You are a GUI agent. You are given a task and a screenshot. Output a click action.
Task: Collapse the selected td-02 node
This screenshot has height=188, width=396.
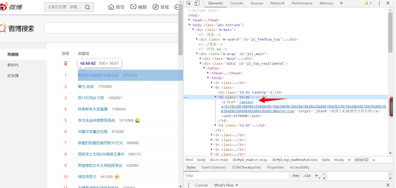[215, 97]
